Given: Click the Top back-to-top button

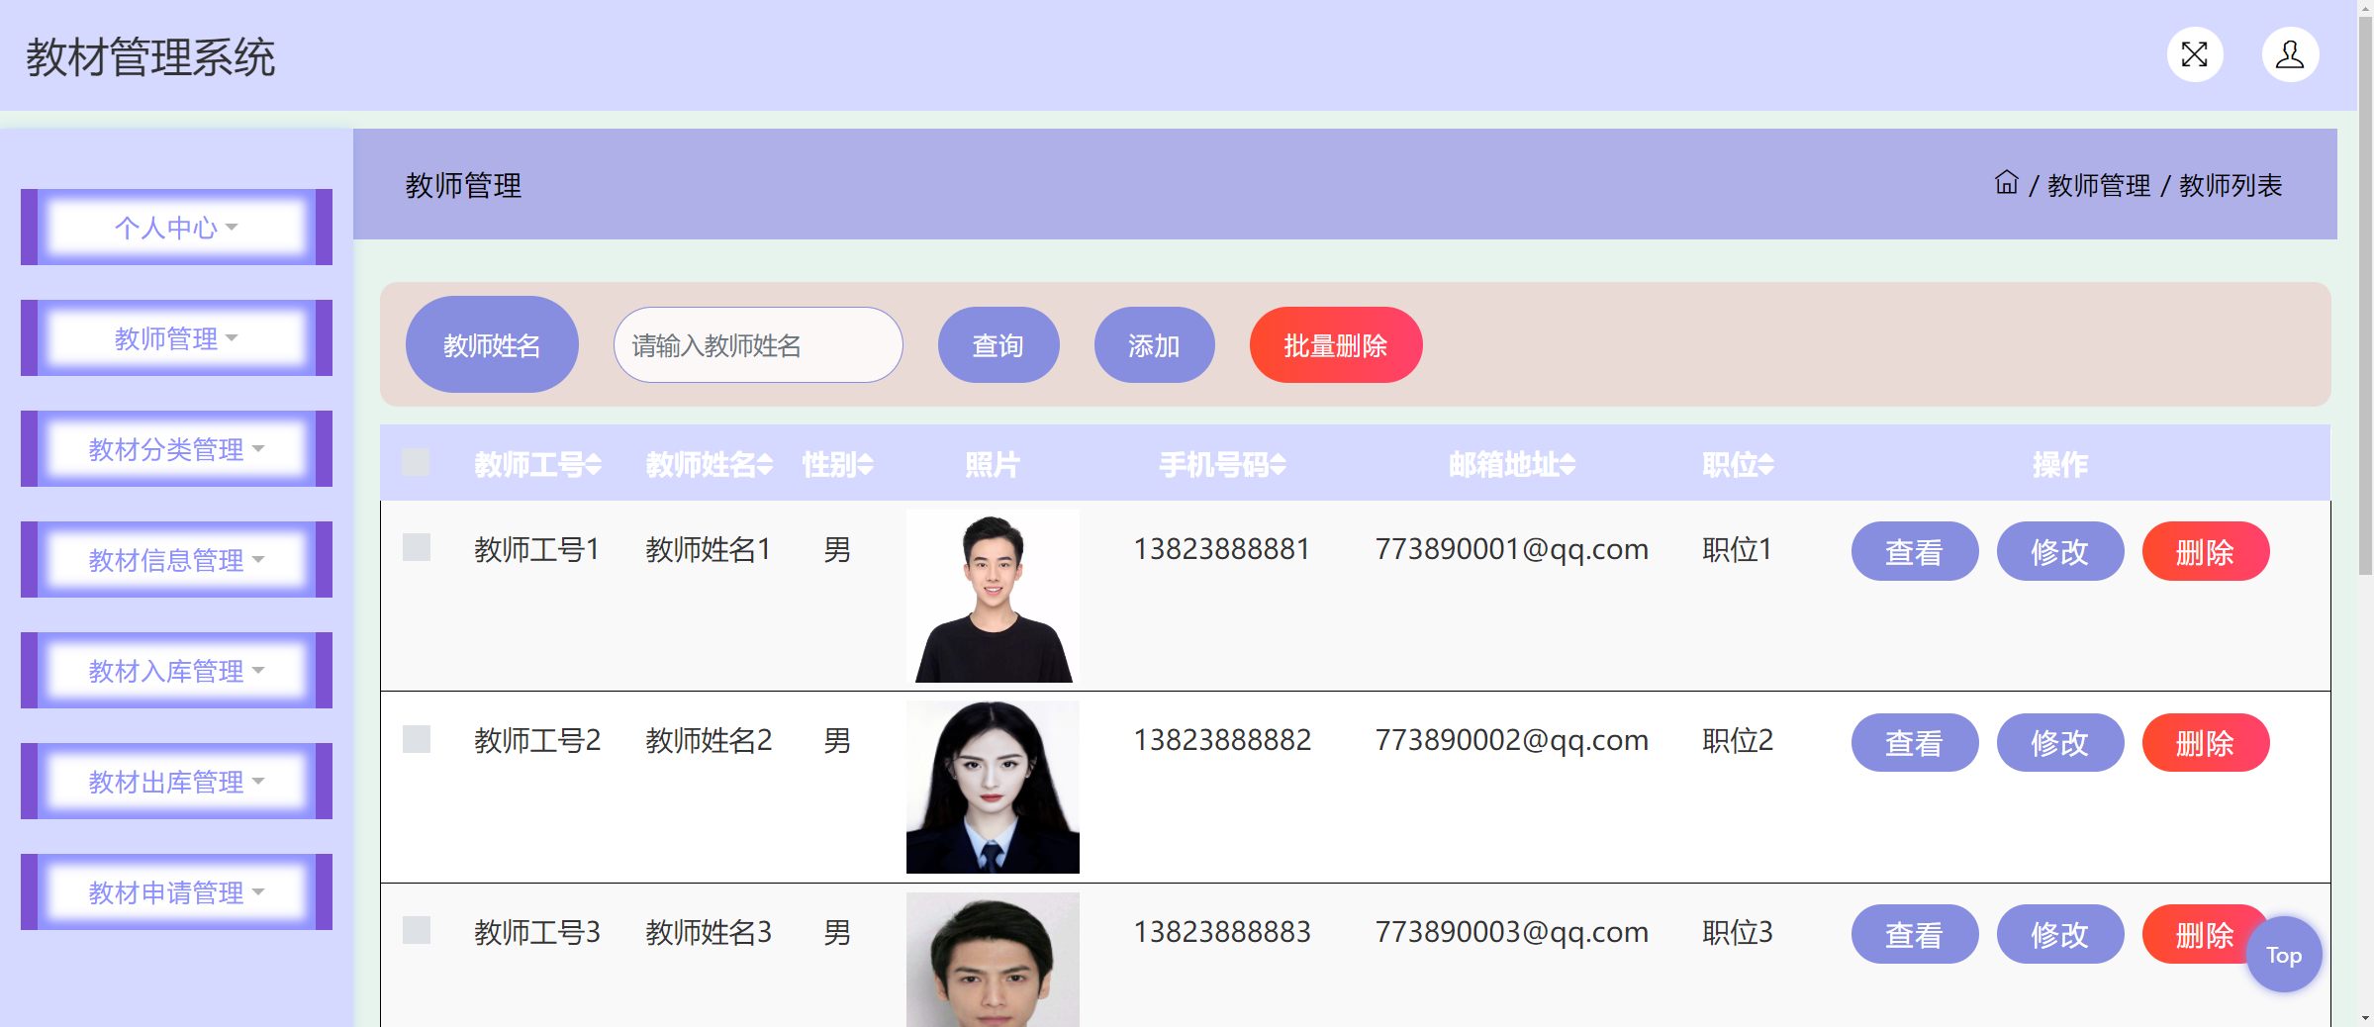Looking at the screenshot, I should 2283,954.
